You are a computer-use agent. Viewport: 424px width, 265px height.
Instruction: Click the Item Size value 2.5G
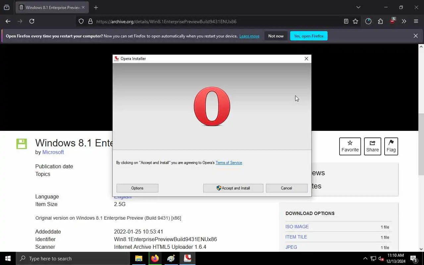[120, 204]
